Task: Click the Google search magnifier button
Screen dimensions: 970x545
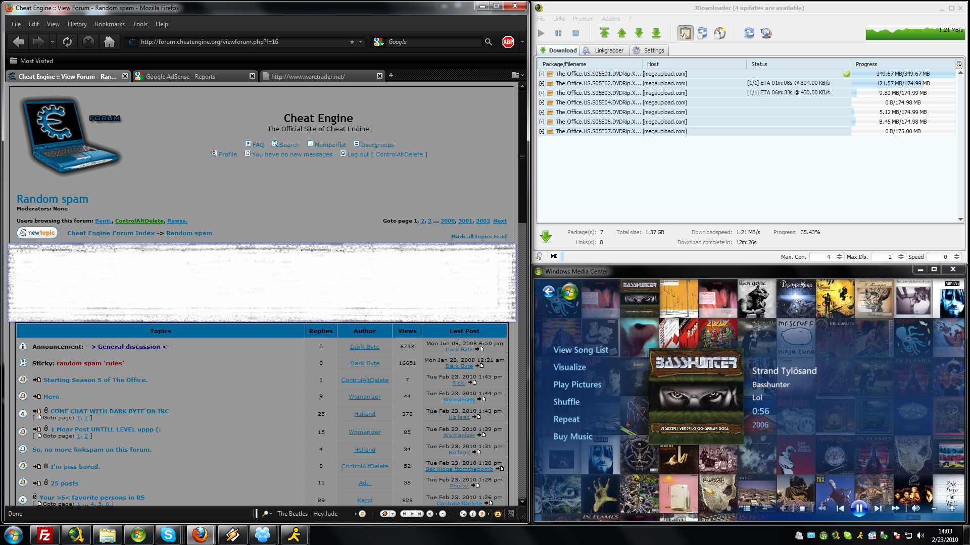Action: pos(489,42)
